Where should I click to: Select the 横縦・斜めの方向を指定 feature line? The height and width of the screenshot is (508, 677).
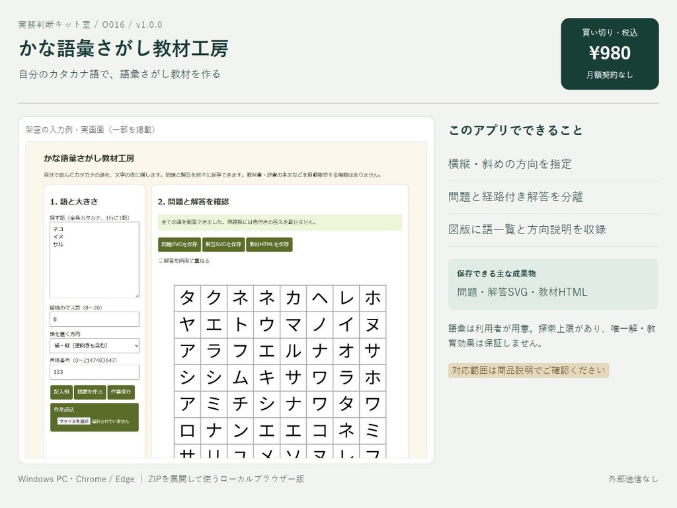click(510, 164)
